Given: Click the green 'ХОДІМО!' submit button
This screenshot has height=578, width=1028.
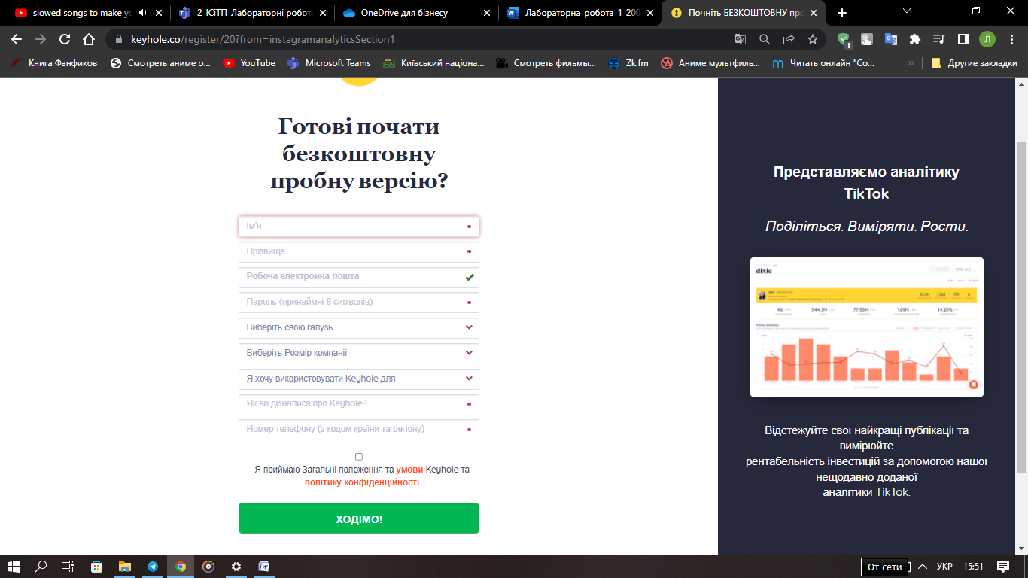Looking at the screenshot, I should 359,519.
